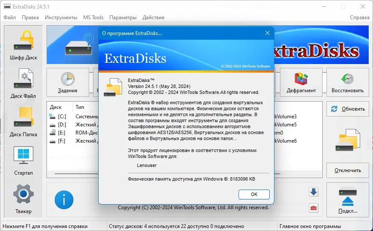
Task: Click the Copyright WinTools Software footer text
Action: 193,208
